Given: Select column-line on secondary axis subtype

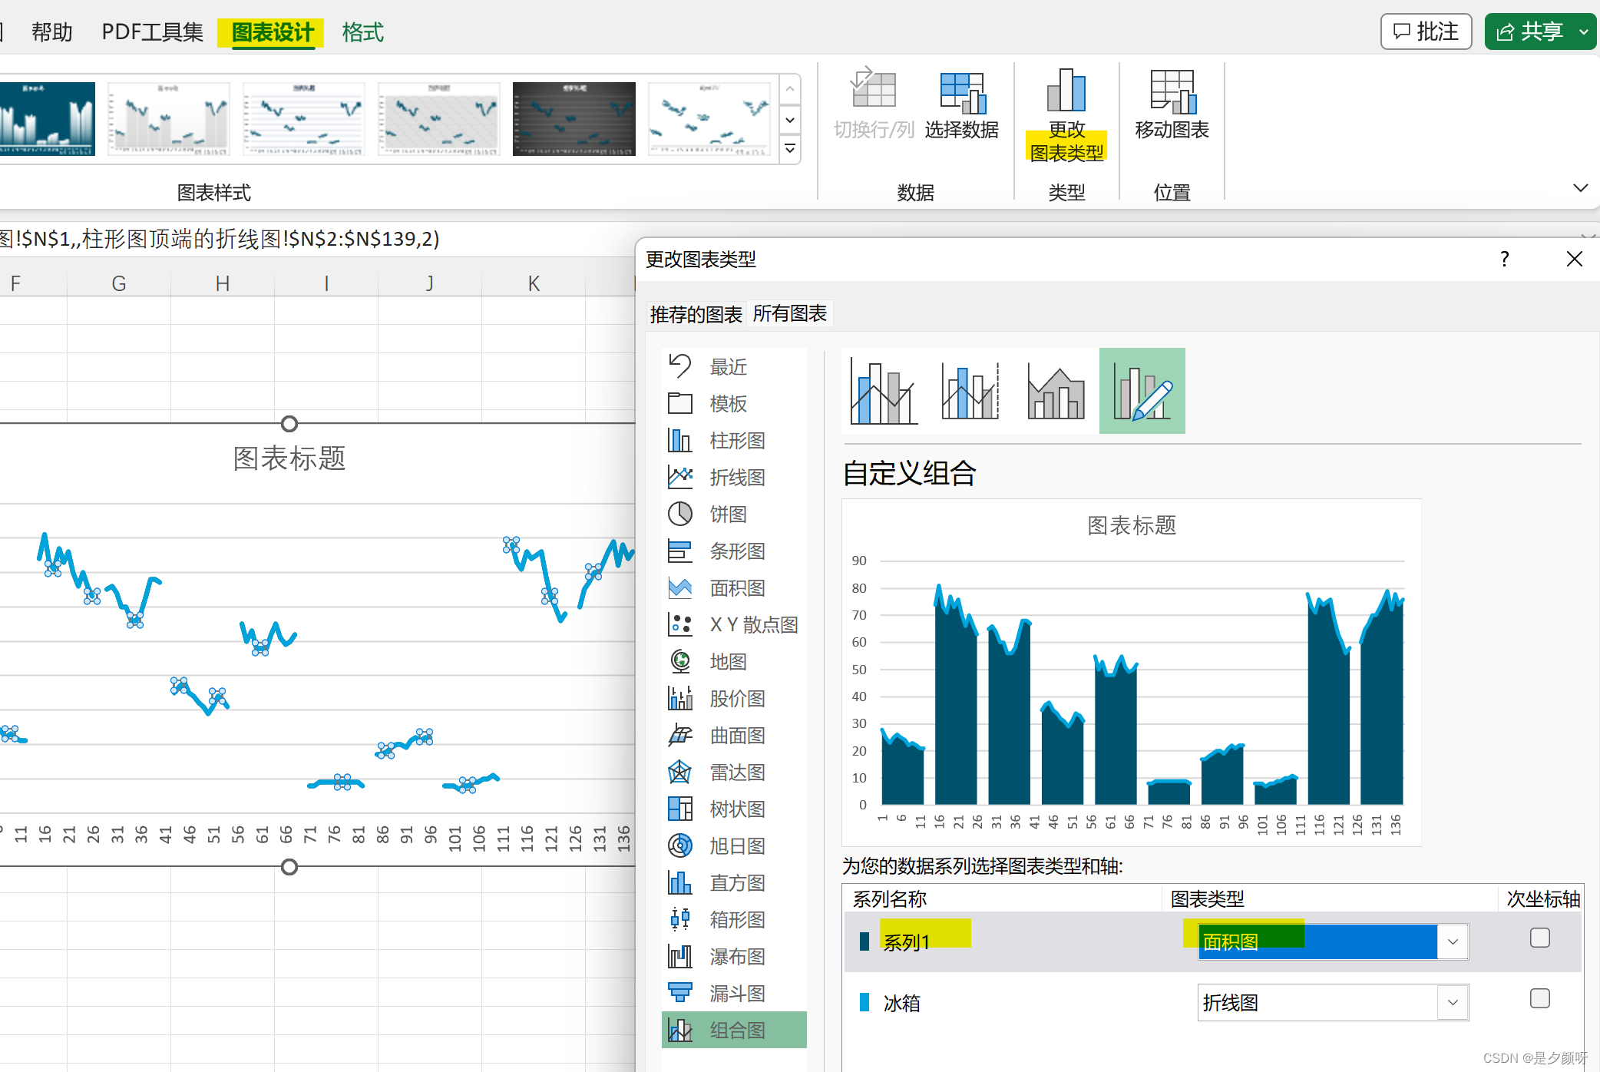Looking at the screenshot, I should (x=970, y=391).
